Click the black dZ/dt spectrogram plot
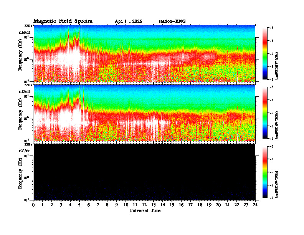The width and height of the screenshot is (304, 235). (x=144, y=172)
